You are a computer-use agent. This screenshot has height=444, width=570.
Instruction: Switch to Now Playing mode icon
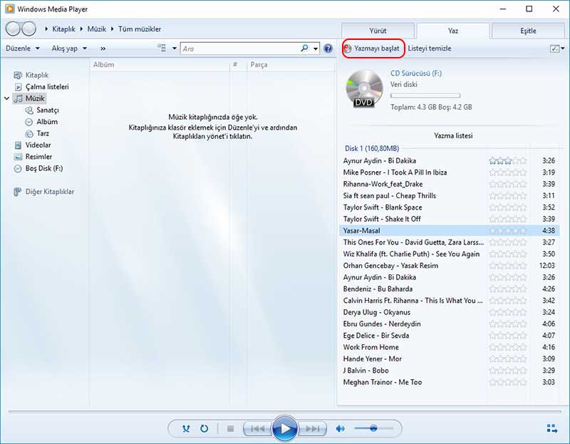click(551, 428)
